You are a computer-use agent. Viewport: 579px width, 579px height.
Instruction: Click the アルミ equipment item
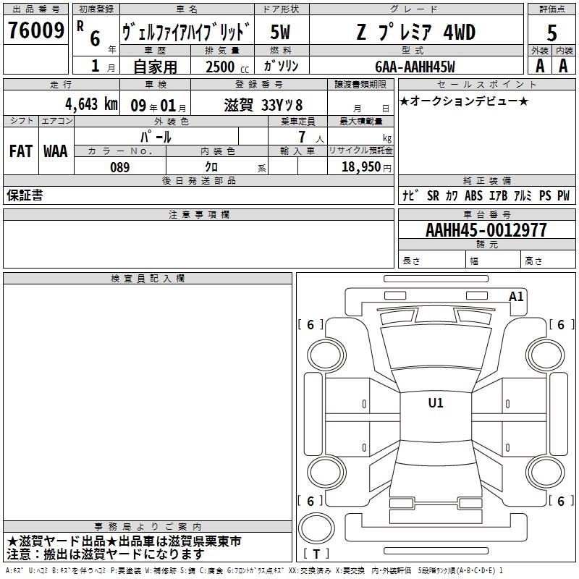[x=523, y=195]
